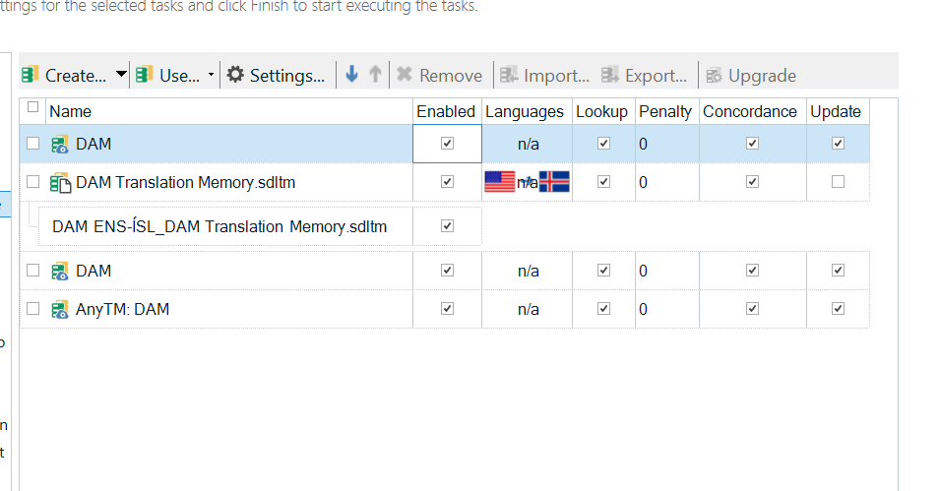Click the Use... button label
Screen dimensions: 940x491
tap(179, 76)
